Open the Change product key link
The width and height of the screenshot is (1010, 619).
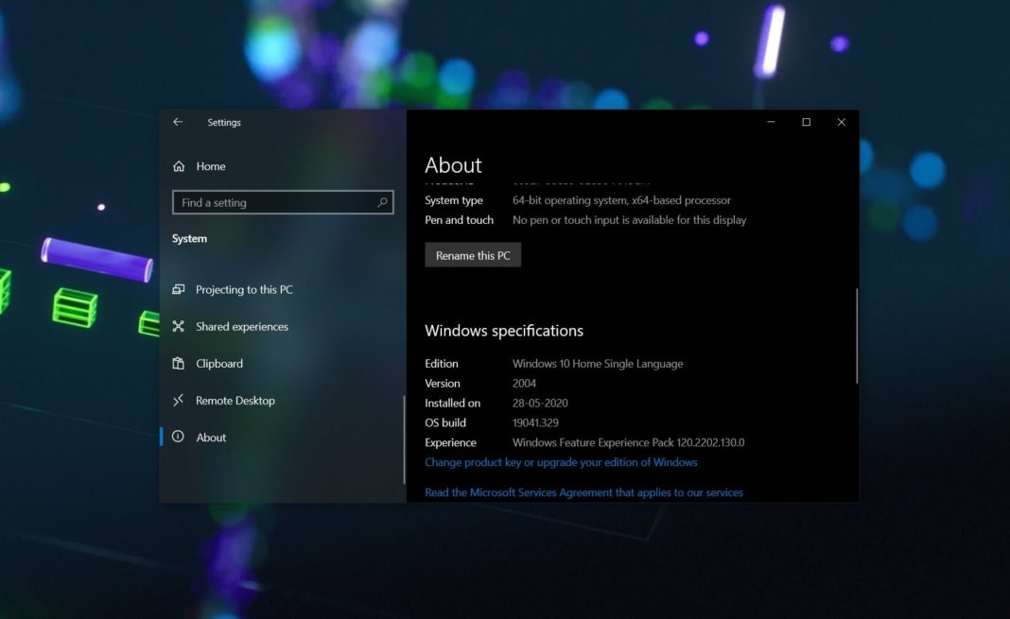562,462
